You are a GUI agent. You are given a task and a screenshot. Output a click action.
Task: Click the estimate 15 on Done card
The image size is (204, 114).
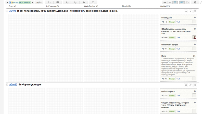tap(194, 56)
